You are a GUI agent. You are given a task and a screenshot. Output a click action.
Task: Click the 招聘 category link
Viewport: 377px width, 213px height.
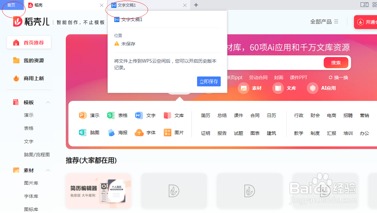(x=348, y=115)
